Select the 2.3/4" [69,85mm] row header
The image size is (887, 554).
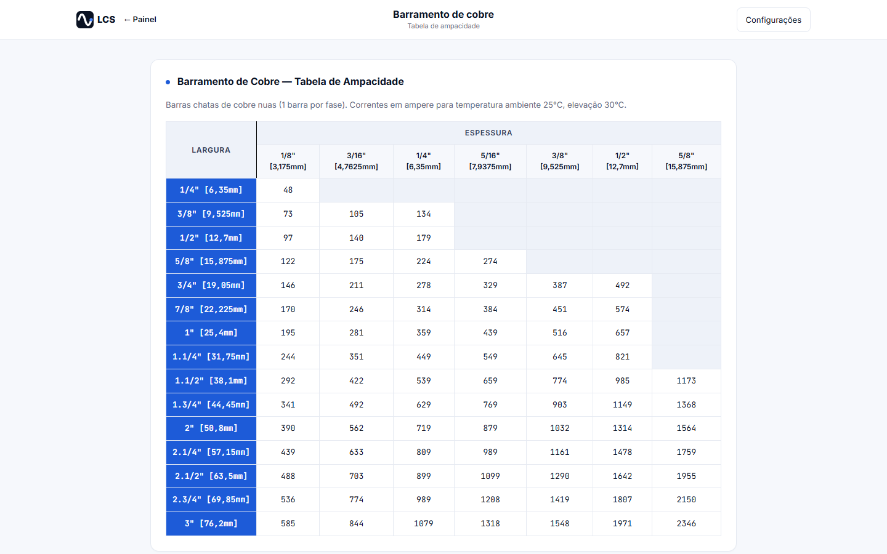(211, 500)
